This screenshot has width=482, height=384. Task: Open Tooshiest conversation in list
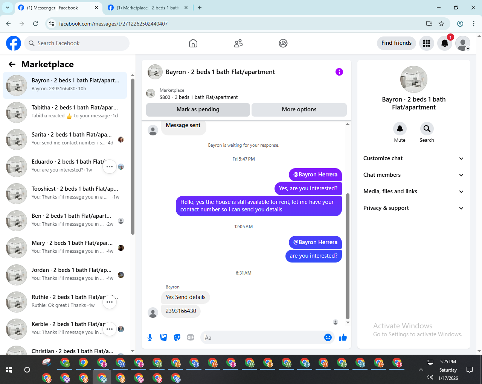[65, 194]
